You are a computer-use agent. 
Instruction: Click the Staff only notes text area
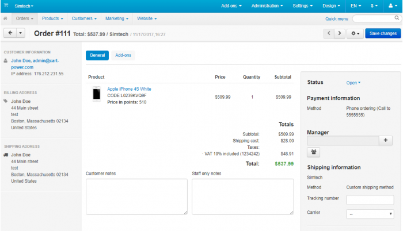242,197
